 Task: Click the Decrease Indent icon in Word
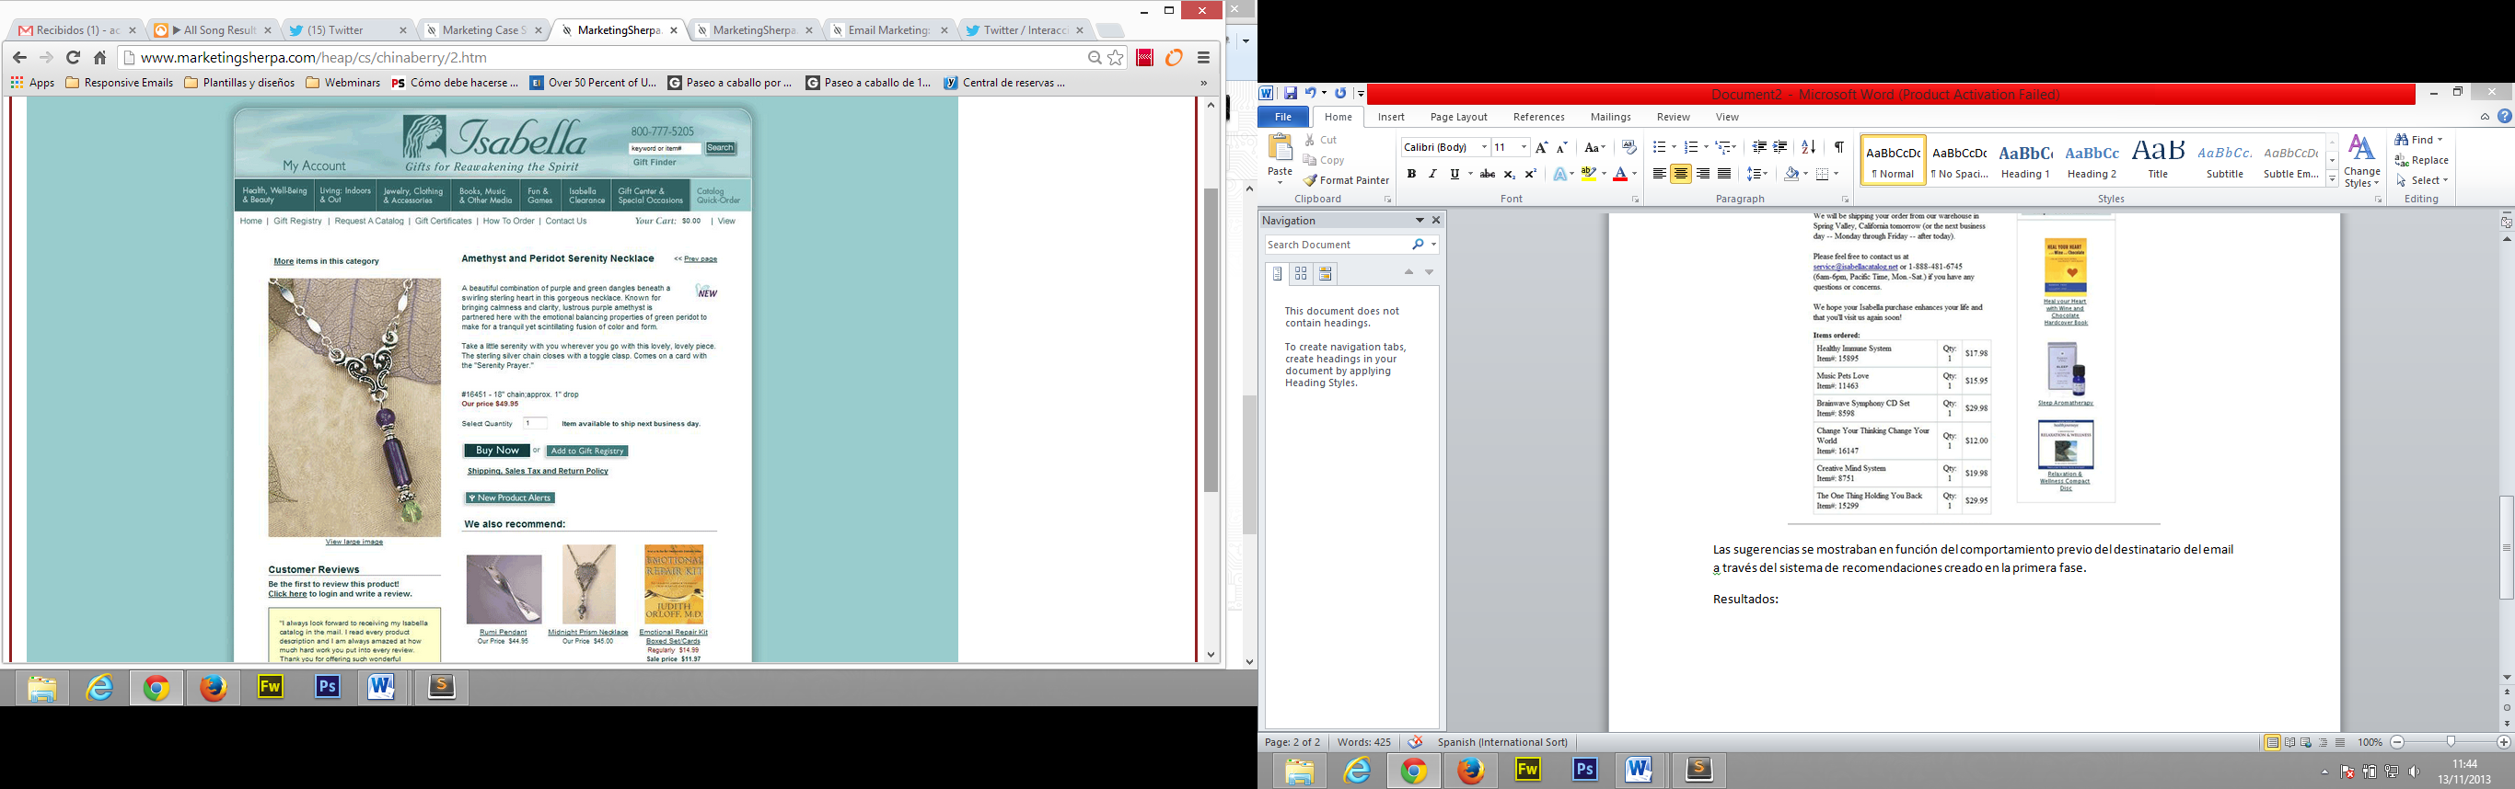click(1759, 147)
